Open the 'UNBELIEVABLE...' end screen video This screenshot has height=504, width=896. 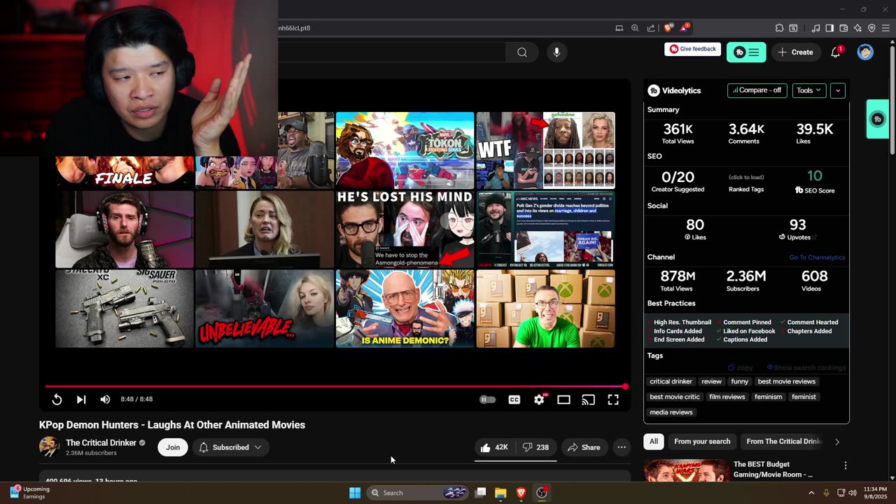[265, 309]
